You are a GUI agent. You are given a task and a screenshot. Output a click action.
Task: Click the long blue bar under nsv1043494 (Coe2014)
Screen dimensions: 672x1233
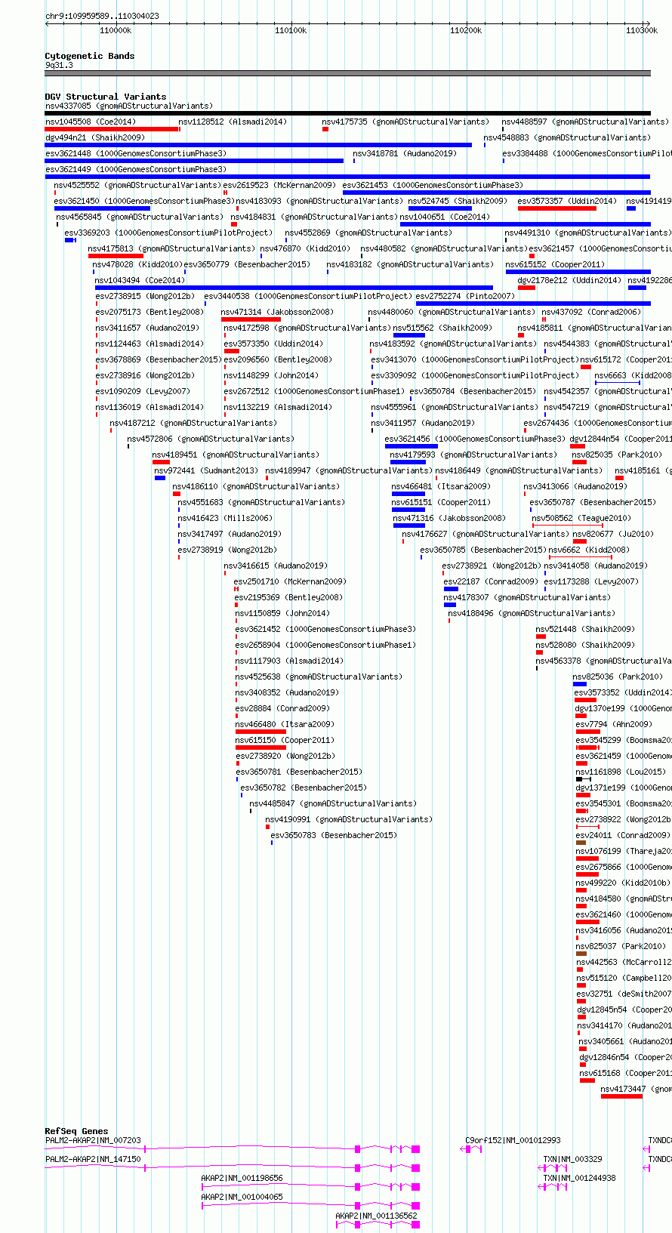point(294,288)
